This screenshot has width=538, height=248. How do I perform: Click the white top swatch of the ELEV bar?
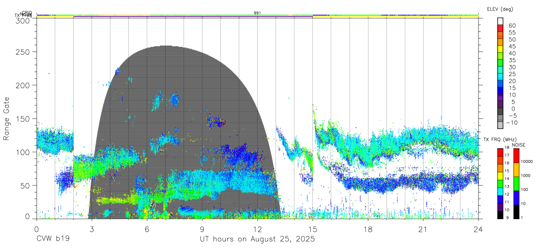(x=501, y=21)
